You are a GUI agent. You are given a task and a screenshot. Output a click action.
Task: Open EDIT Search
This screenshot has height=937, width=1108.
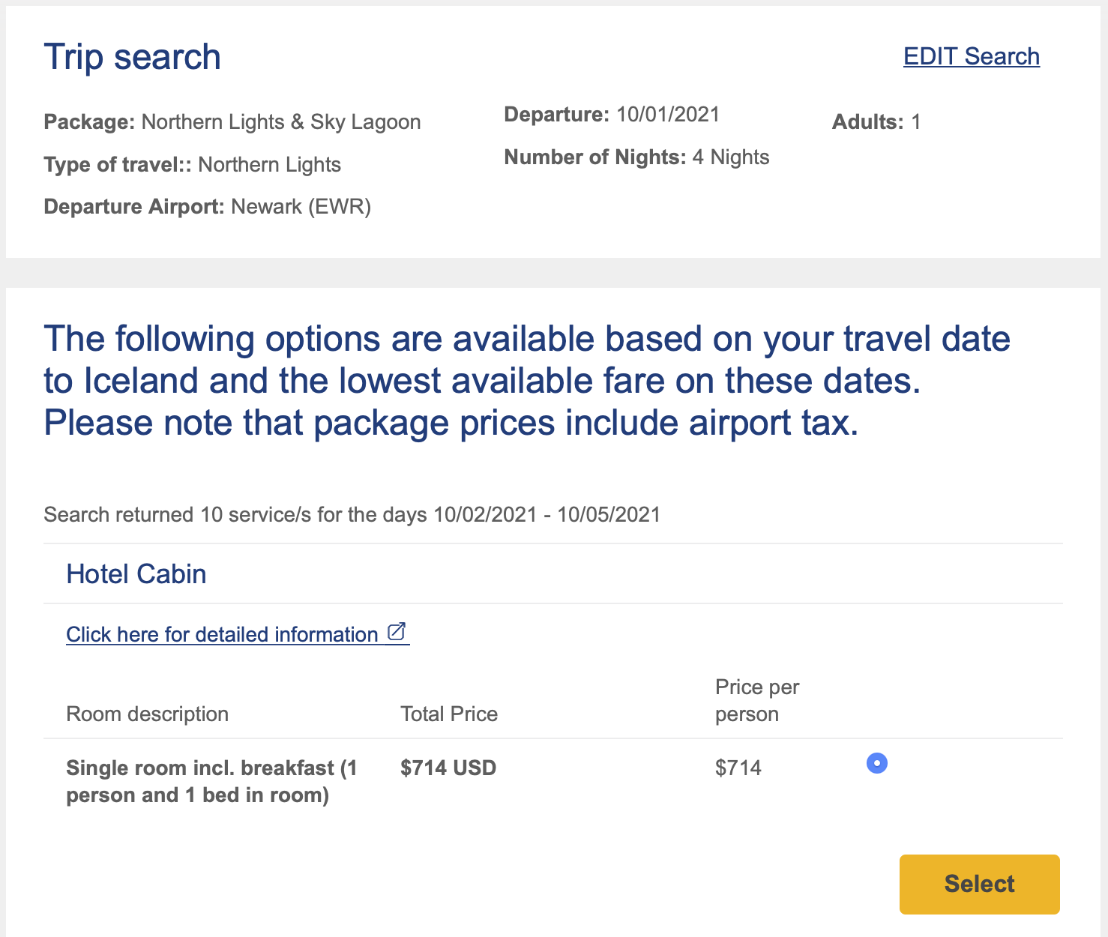pyautogui.click(x=971, y=56)
